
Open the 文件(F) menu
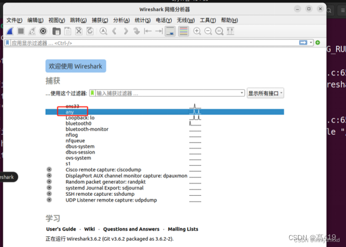[14, 20]
